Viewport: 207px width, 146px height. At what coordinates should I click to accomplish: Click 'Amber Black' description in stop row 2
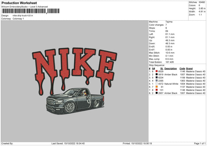tap(171, 74)
